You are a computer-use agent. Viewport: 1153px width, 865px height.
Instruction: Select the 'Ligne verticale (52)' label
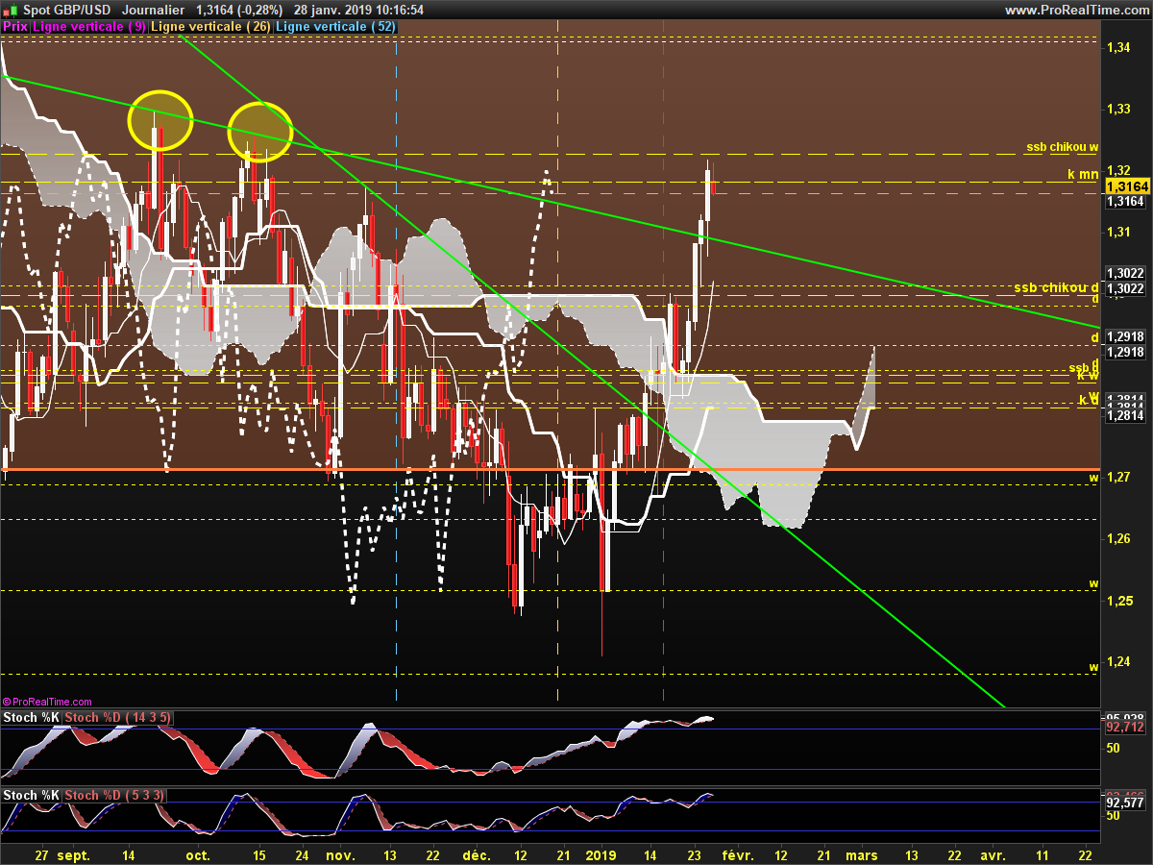[x=335, y=27]
